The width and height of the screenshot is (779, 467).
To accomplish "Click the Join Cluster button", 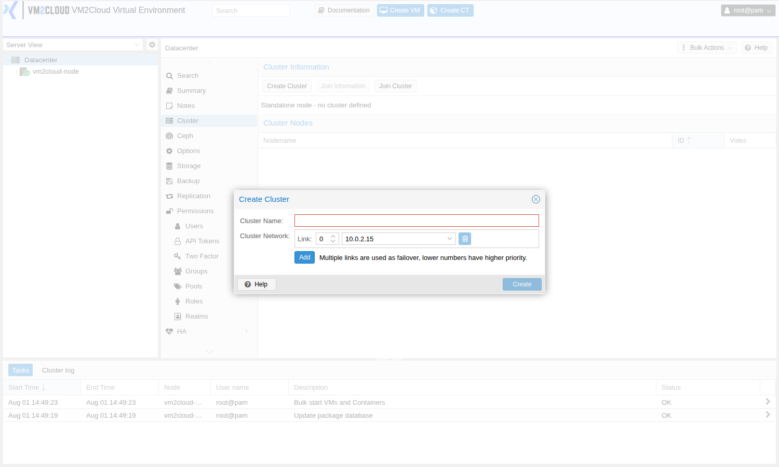I will pyautogui.click(x=395, y=86).
